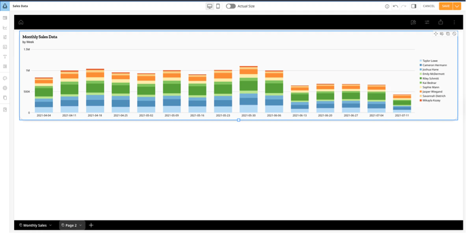The width and height of the screenshot is (467, 234).
Task: Click the home icon in dashboard header
Action: point(21,22)
